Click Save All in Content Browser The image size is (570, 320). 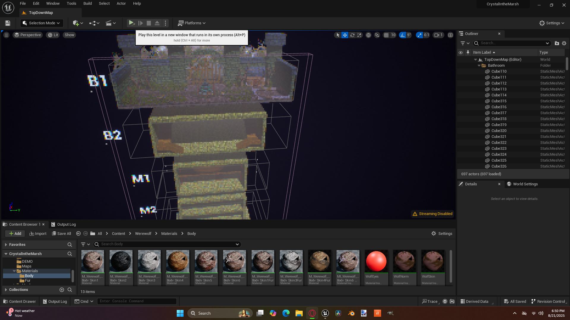click(61, 234)
